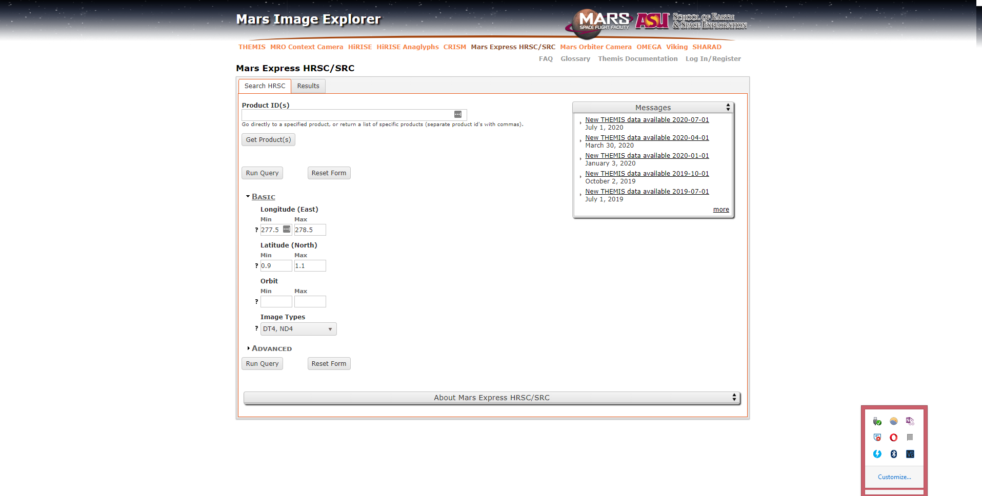
Task: Select Mars Express HRSC/SRC in navigation
Action: 513,47
